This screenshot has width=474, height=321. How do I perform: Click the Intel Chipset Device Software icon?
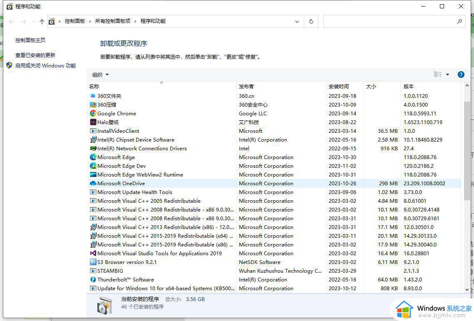click(93, 140)
